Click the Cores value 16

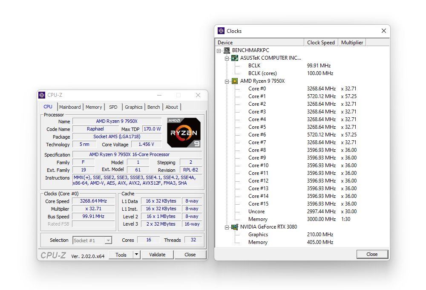point(149,240)
